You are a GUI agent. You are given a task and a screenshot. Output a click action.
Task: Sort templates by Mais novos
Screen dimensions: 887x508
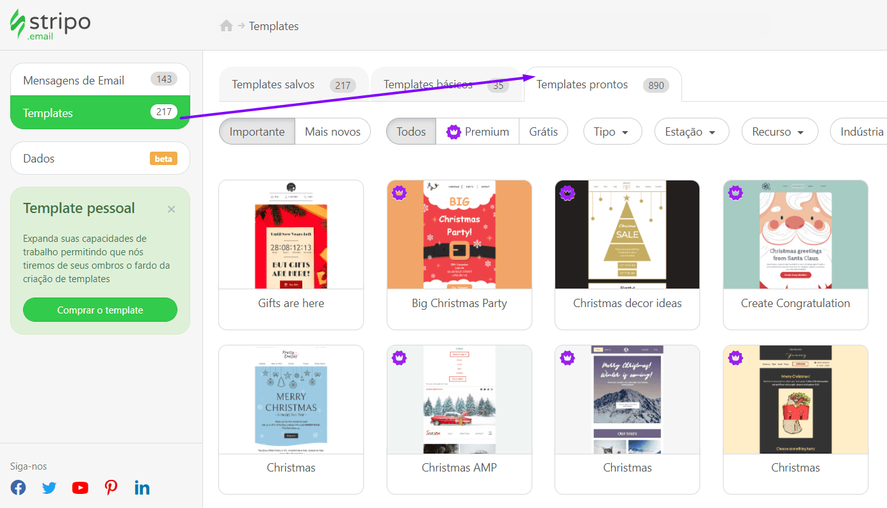click(x=333, y=131)
